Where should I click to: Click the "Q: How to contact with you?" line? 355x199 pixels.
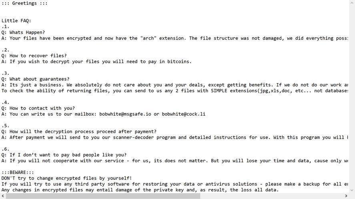coord(38,108)
